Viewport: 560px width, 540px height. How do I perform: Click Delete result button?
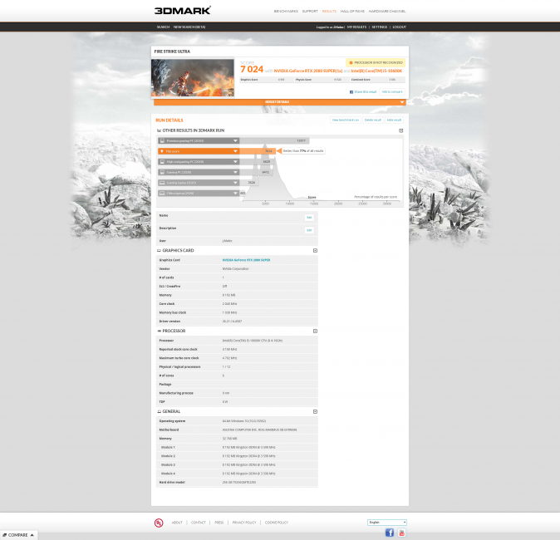point(373,120)
